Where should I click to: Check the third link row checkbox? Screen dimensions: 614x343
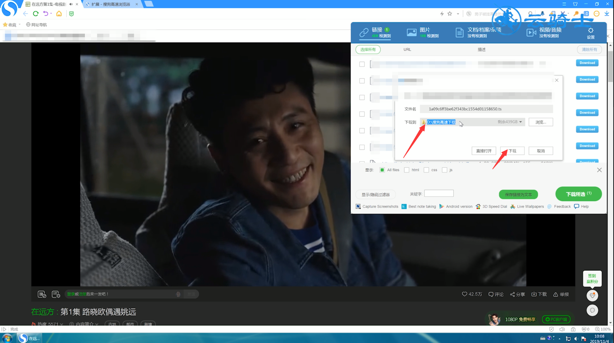point(362,97)
